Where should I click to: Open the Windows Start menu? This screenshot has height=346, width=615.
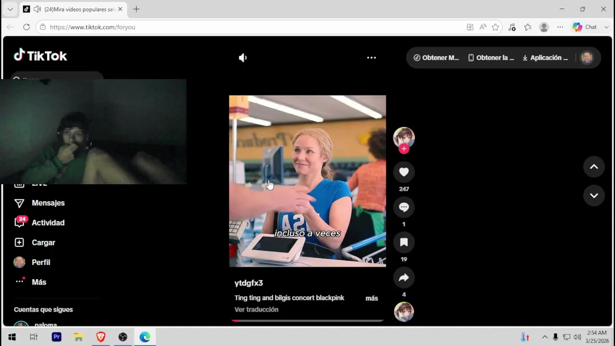click(12, 337)
